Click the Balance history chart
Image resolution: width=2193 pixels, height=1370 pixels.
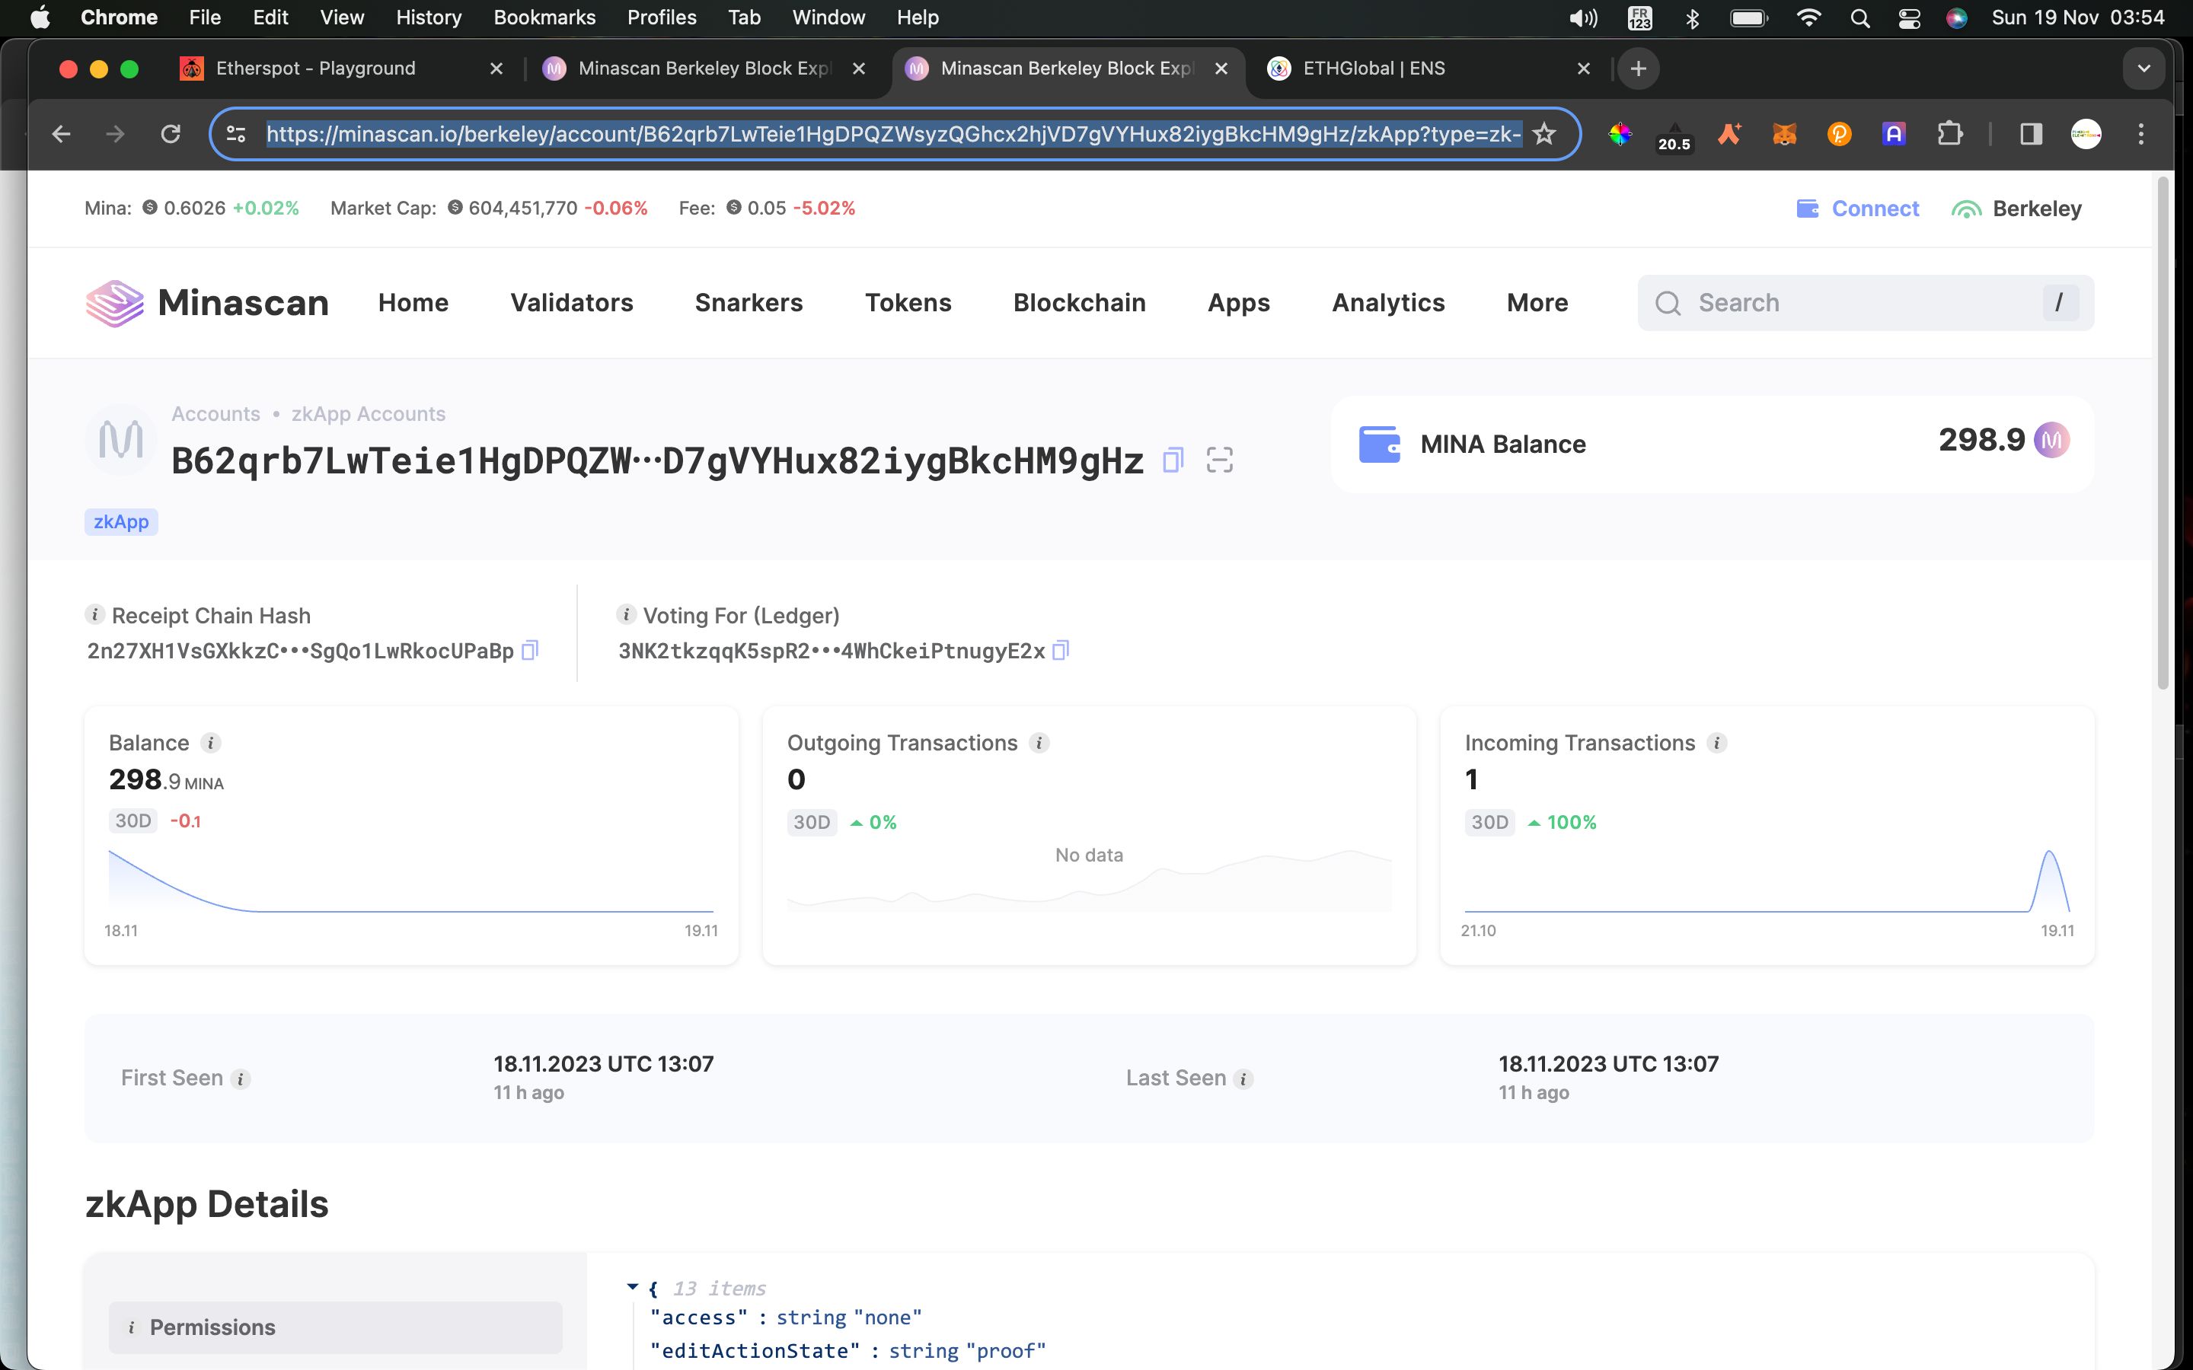tap(410, 881)
